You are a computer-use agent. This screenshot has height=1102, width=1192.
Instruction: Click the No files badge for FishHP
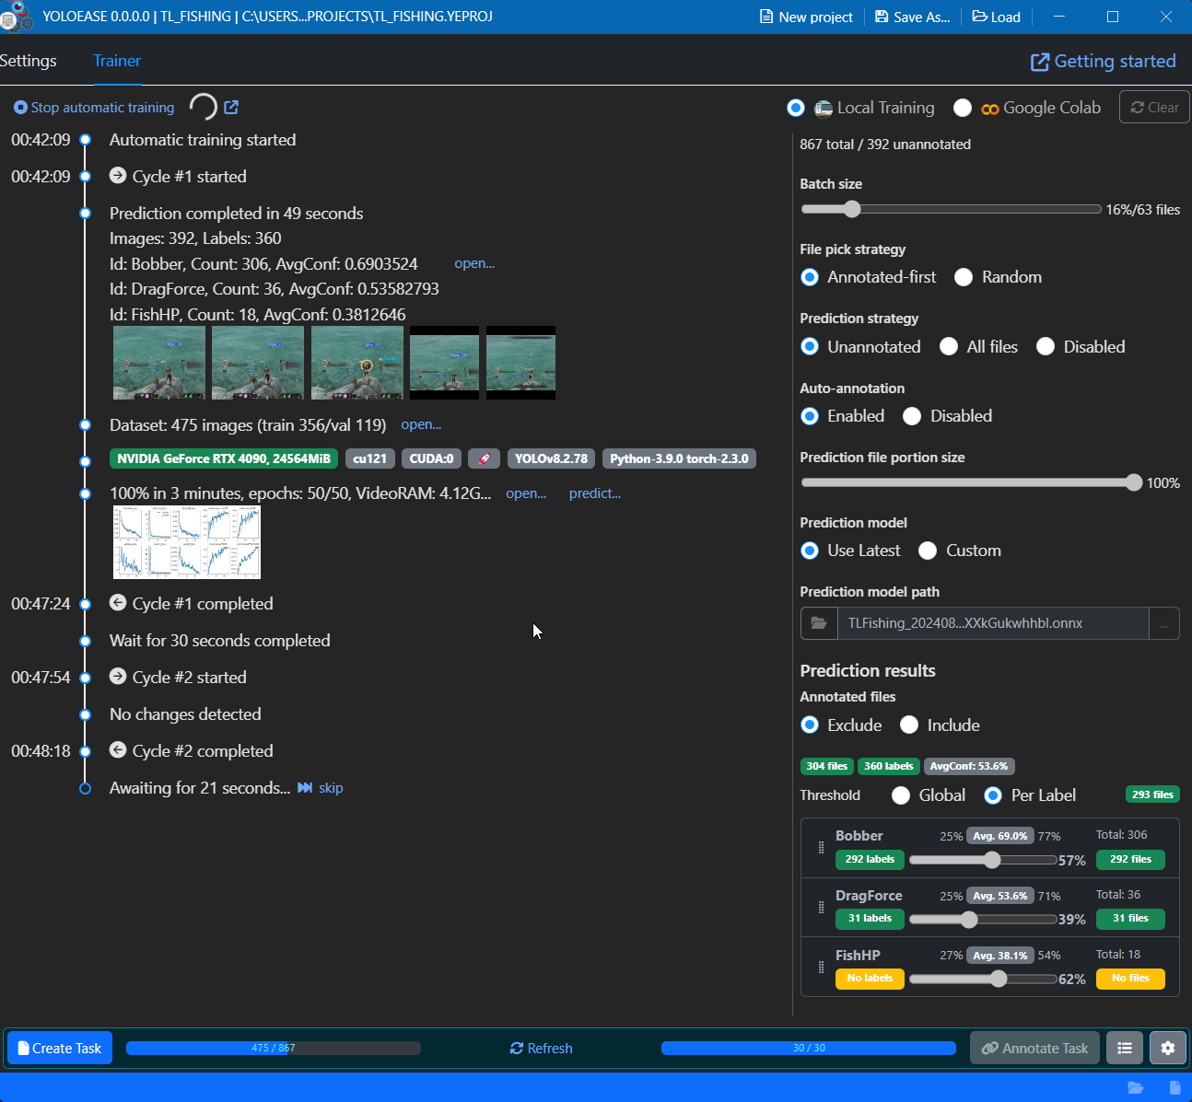[1130, 979]
